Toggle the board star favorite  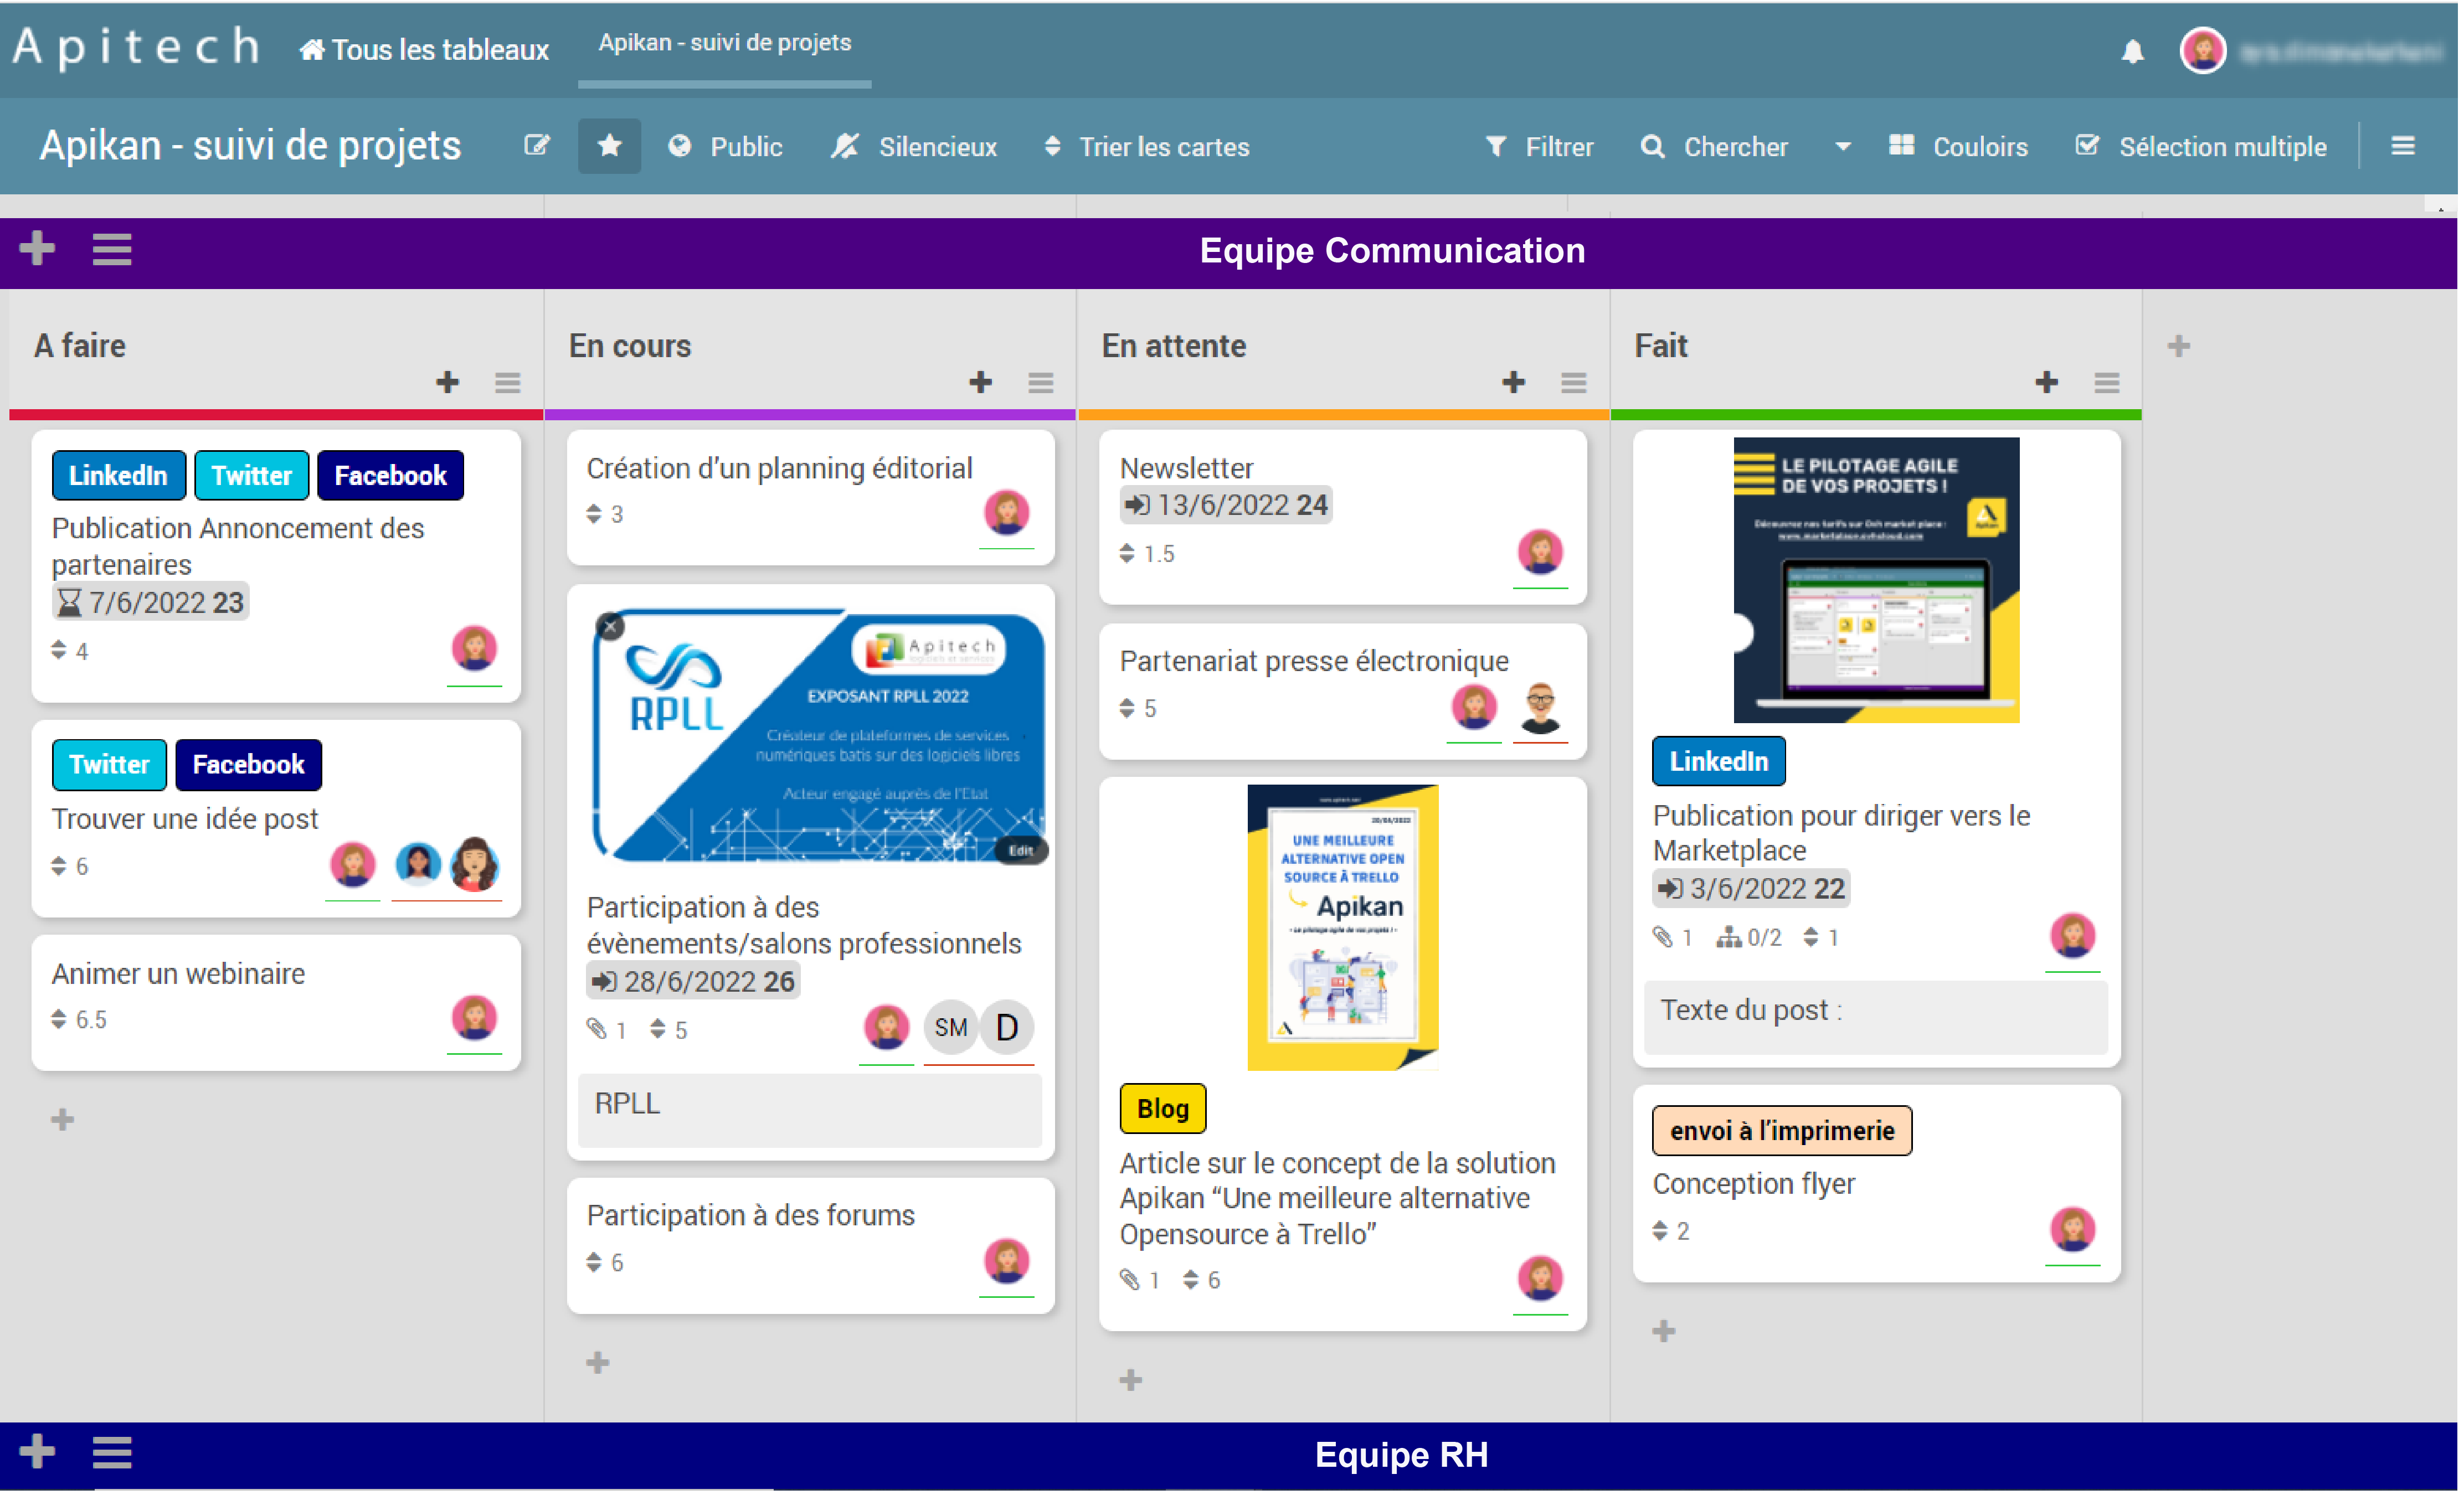pyautogui.click(x=609, y=146)
